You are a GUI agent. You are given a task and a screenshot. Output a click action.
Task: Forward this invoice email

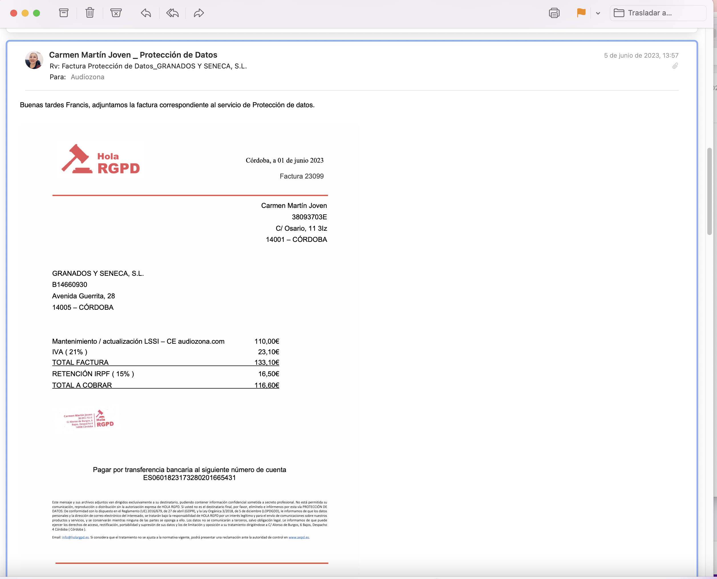[x=199, y=13]
